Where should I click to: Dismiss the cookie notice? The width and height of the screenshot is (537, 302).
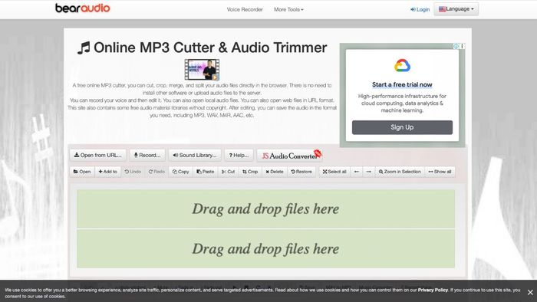530,293
